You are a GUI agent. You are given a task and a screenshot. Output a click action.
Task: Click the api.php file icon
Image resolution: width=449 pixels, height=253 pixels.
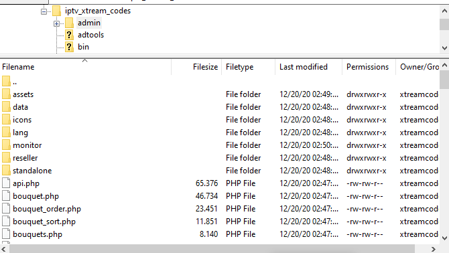pos(6,183)
